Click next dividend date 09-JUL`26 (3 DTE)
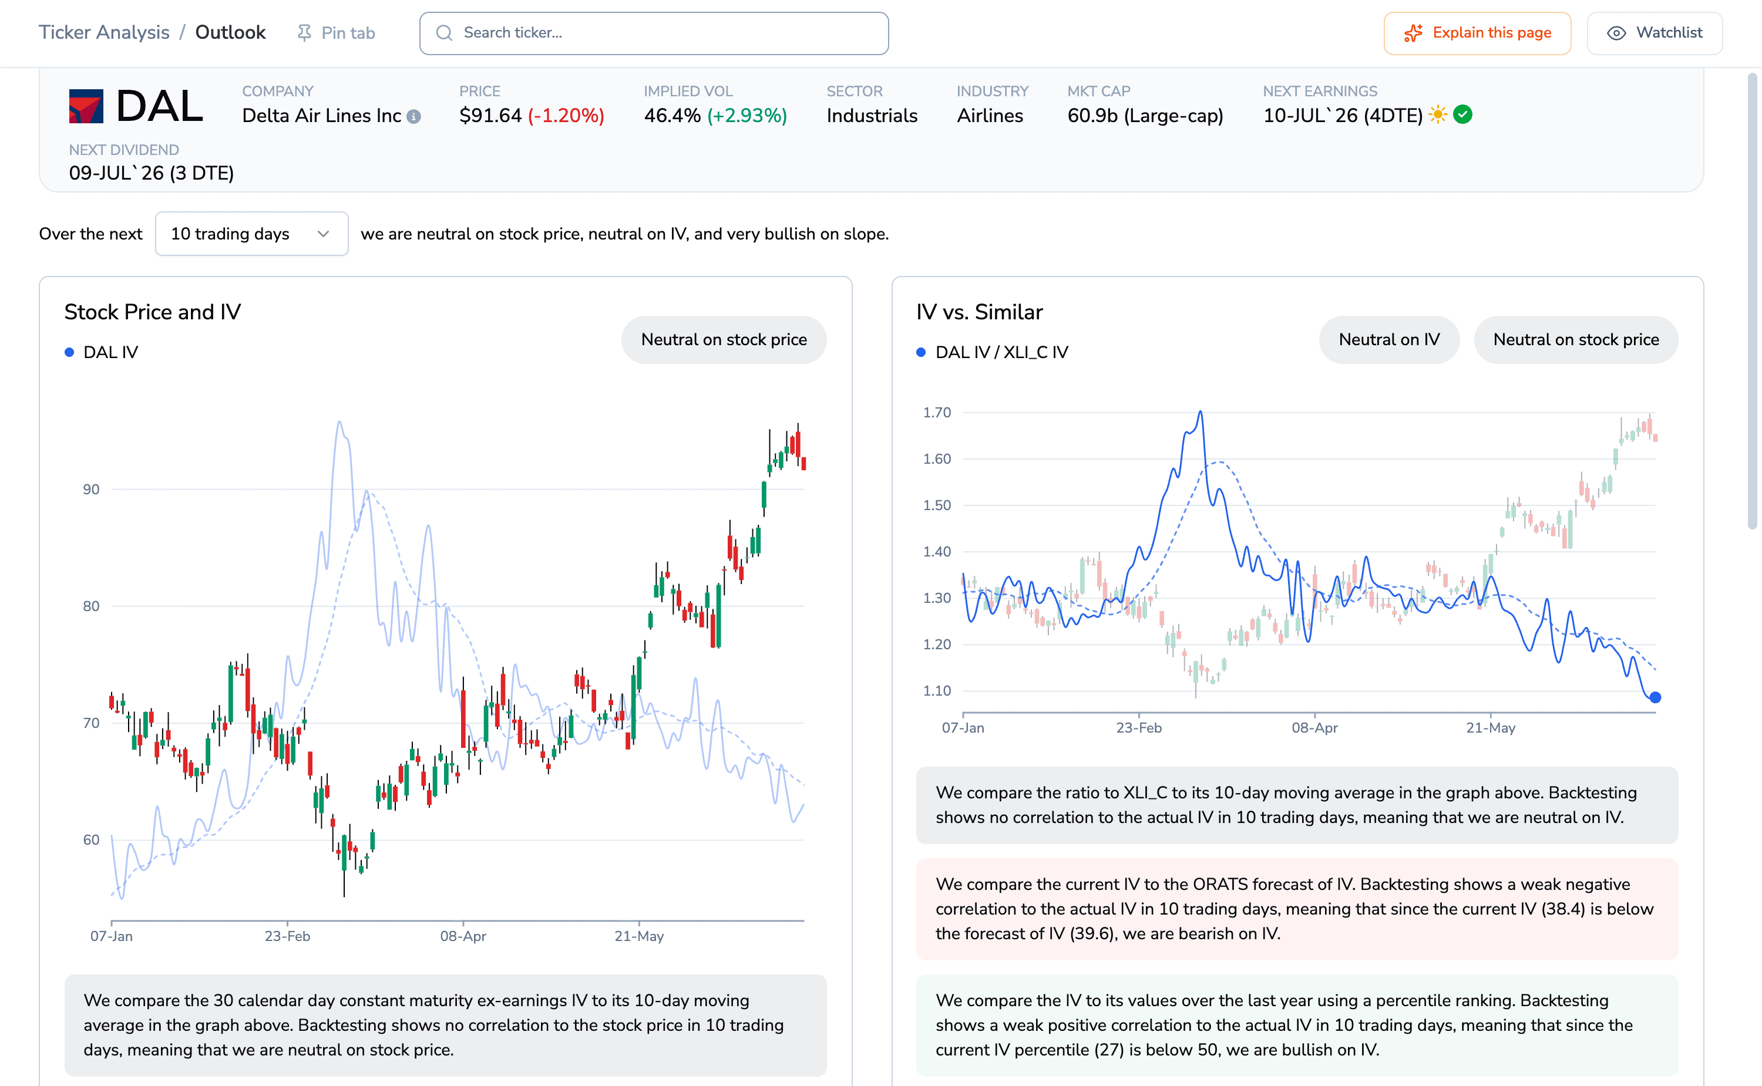This screenshot has height=1086, width=1762. click(x=152, y=173)
